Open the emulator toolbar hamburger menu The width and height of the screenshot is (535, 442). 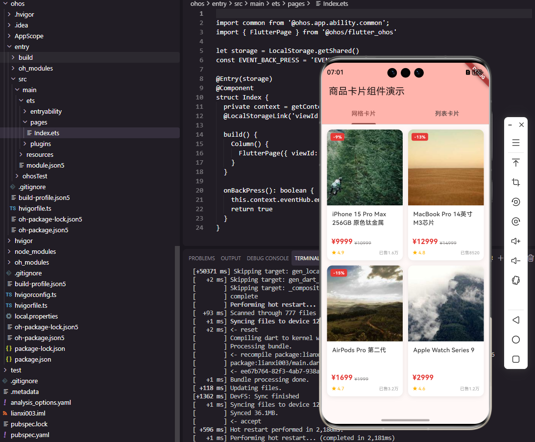click(515, 143)
